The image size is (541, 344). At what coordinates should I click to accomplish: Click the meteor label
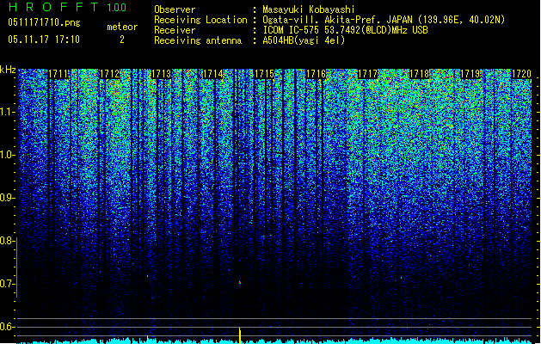[122, 27]
